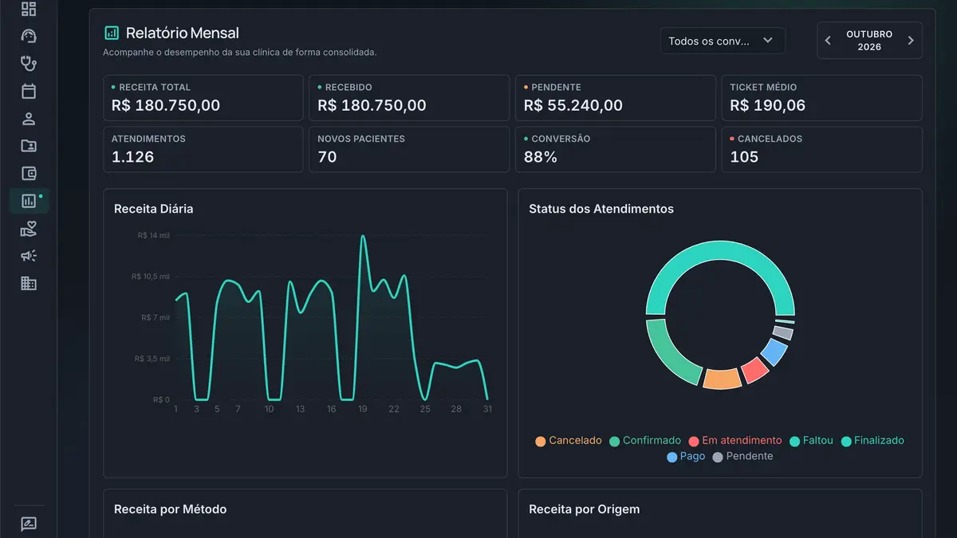Viewport: 957px width, 538px height.
Task: Click day 31 on chart x-axis
Action: [487, 409]
